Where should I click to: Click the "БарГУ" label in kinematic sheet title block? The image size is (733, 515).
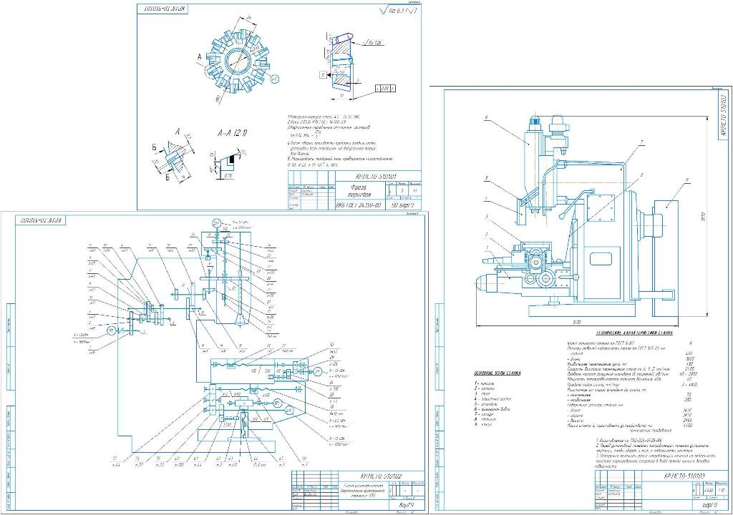(405, 506)
